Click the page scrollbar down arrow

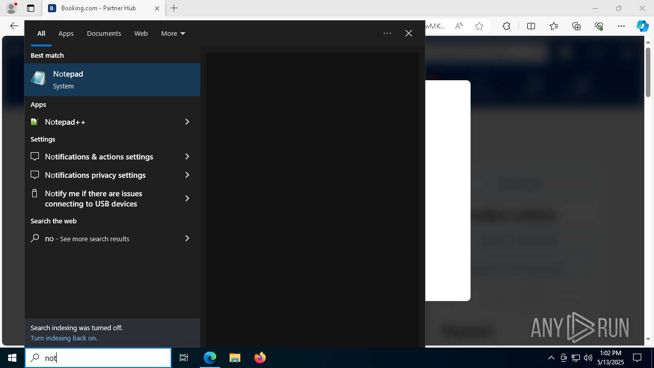648,339
